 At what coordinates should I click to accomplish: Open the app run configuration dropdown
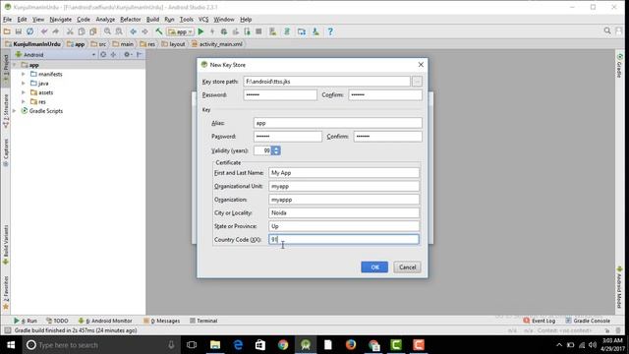pos(181,31)
